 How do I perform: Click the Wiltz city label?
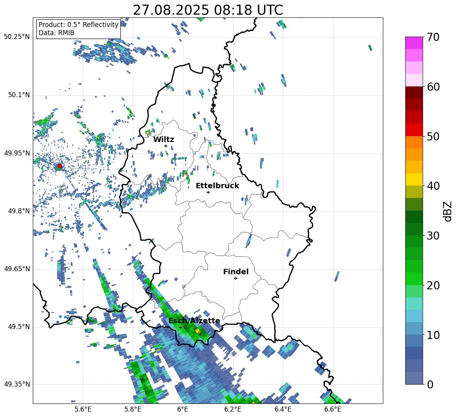[x=164, y=140]
